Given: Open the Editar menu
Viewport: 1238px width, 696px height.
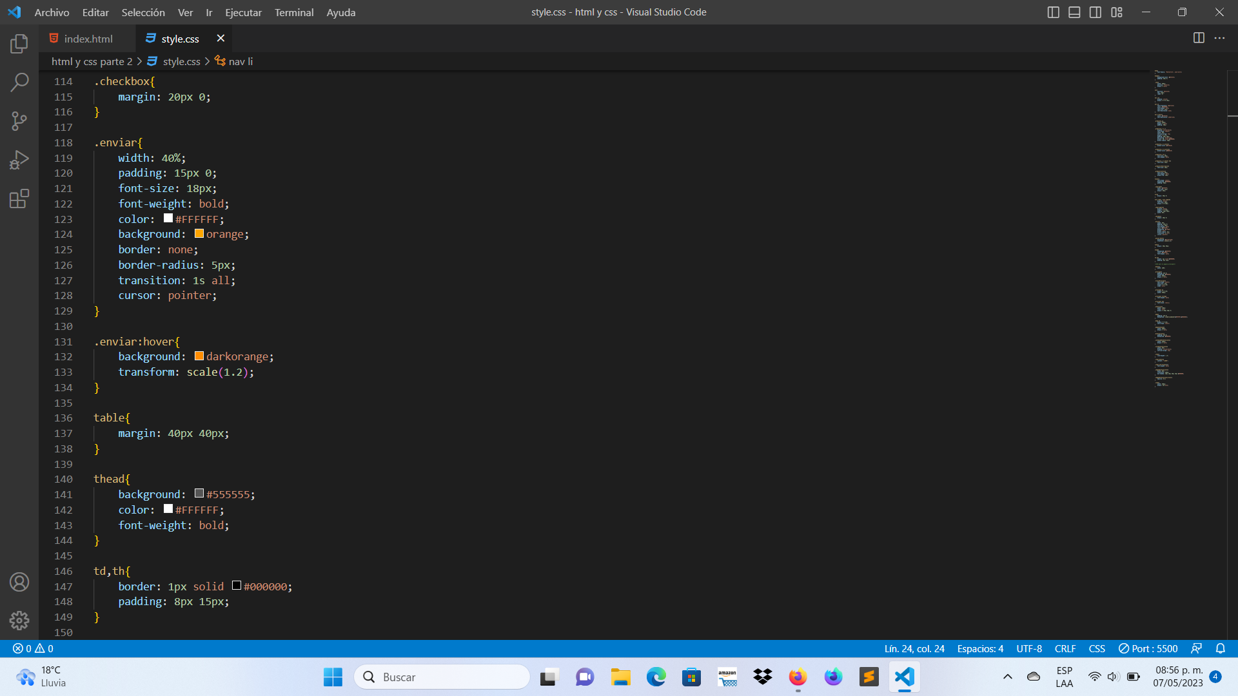Looking at the screenshot, I should [95, 12].
